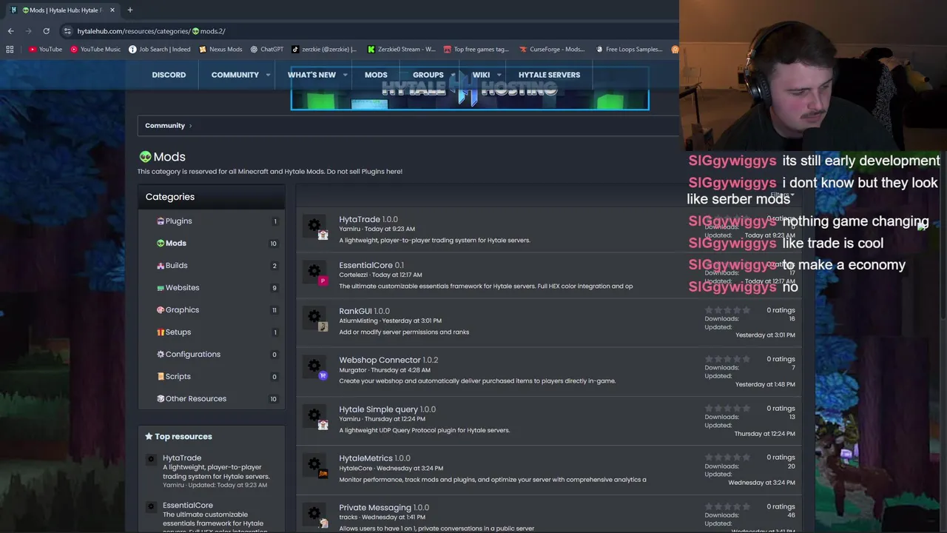This screenshot has width=947, height=533.
Task: Open the HytaTrade 1.0.0 resource title
Action: tap(368, 219)
